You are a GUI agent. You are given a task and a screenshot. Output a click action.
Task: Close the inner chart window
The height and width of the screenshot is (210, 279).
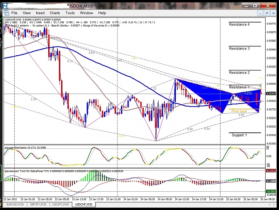pyautogui.click(x=273, y=13)
